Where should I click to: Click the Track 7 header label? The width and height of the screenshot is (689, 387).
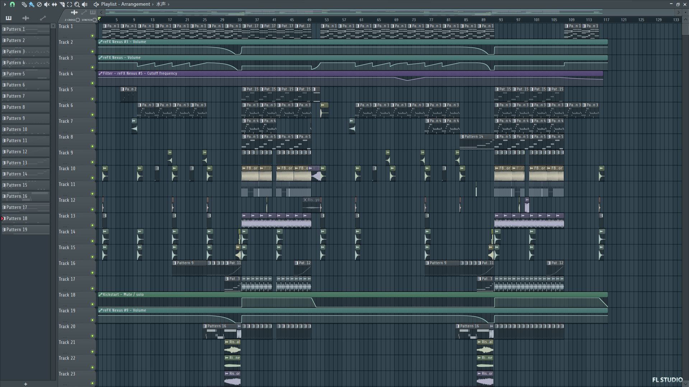pos(66,121)
